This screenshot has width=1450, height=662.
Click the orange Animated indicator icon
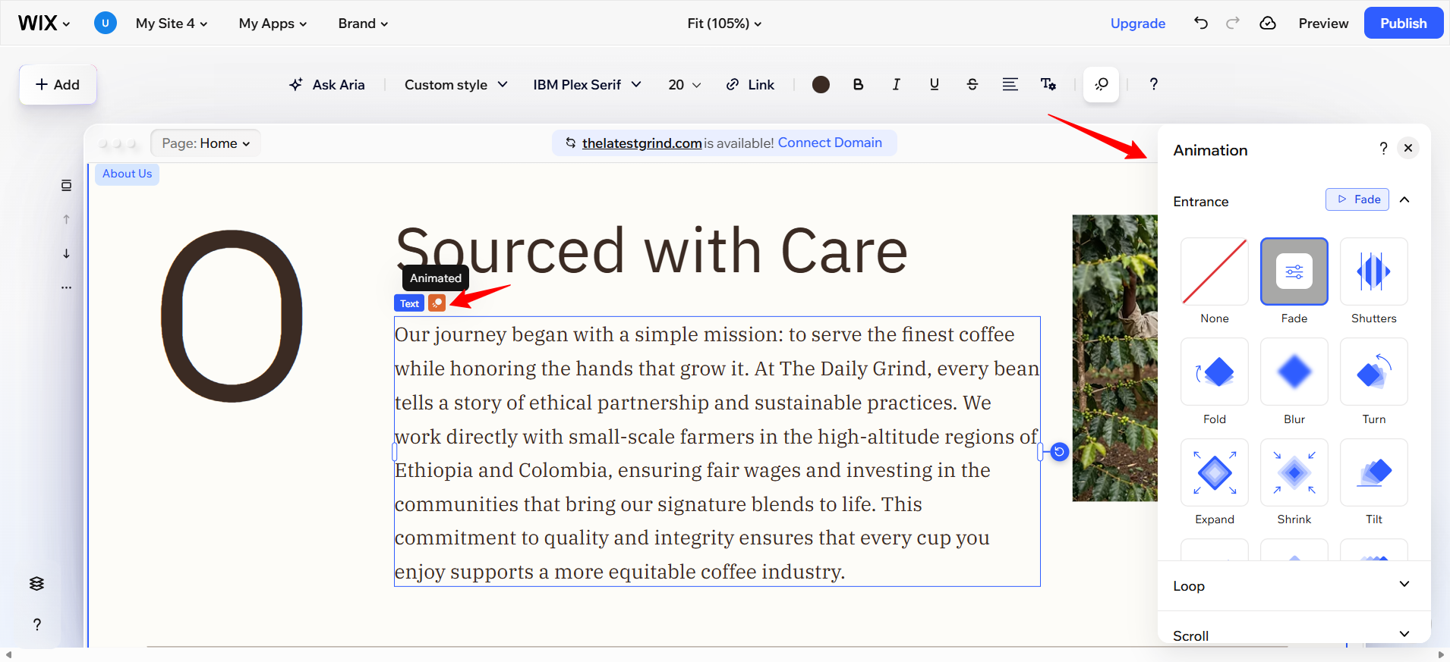437,303
